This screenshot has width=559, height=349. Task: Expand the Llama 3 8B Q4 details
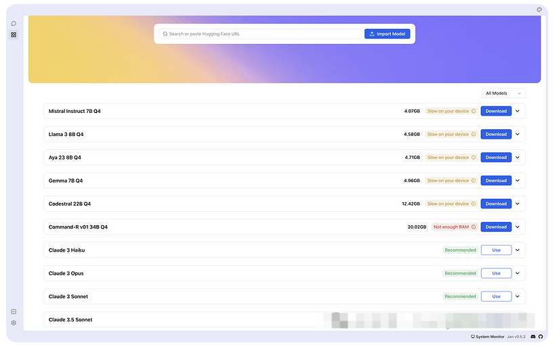518,134
